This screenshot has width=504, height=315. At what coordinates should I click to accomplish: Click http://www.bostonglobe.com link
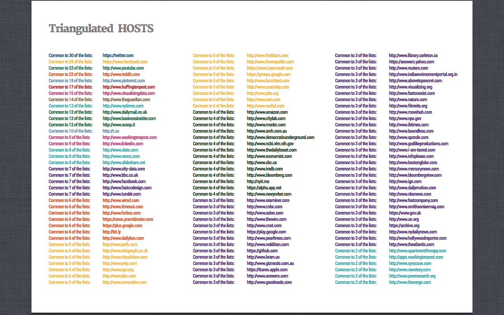[x=413, y=163]
